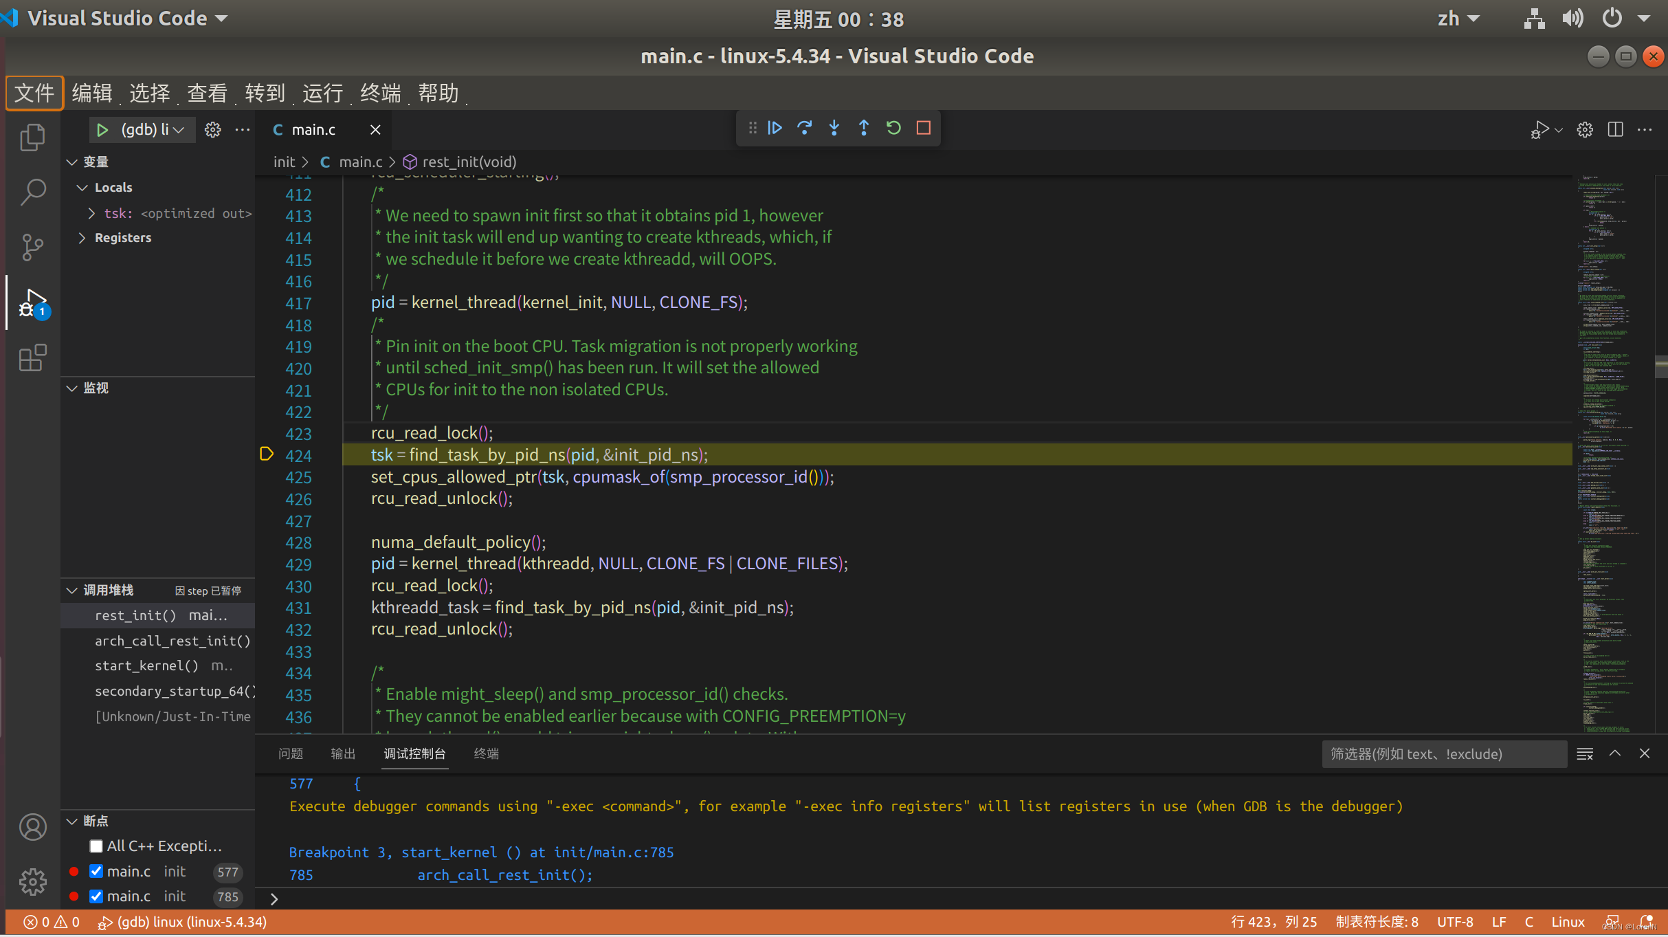The height and width of the screenshot is (937, 1668).
Task: Click the 筛选器 filter input field
Action: (1443, 753)
